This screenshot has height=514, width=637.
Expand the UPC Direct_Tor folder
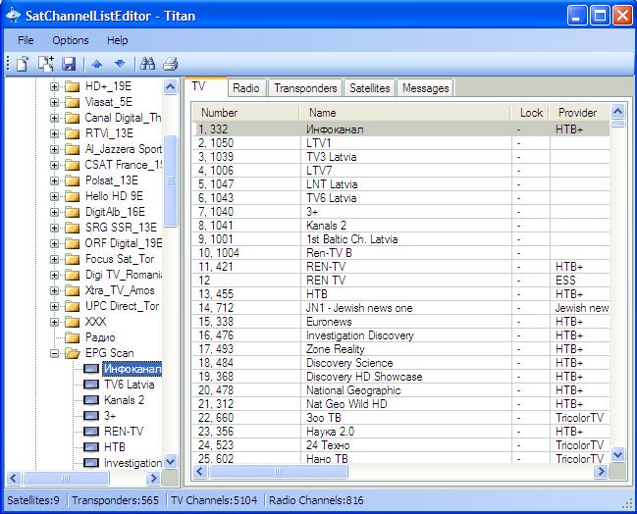pos(54,306)
